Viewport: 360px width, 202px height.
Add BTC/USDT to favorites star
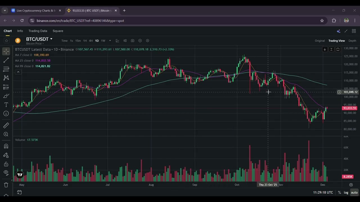point(6,41)
